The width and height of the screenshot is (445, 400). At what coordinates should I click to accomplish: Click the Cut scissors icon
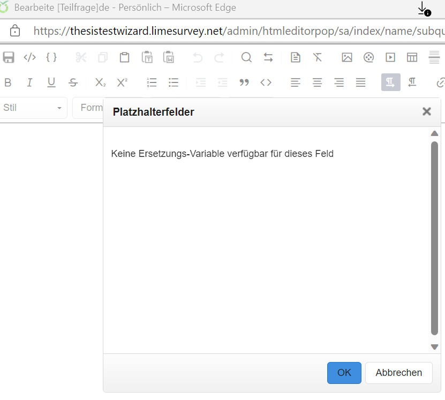[81, 58]
